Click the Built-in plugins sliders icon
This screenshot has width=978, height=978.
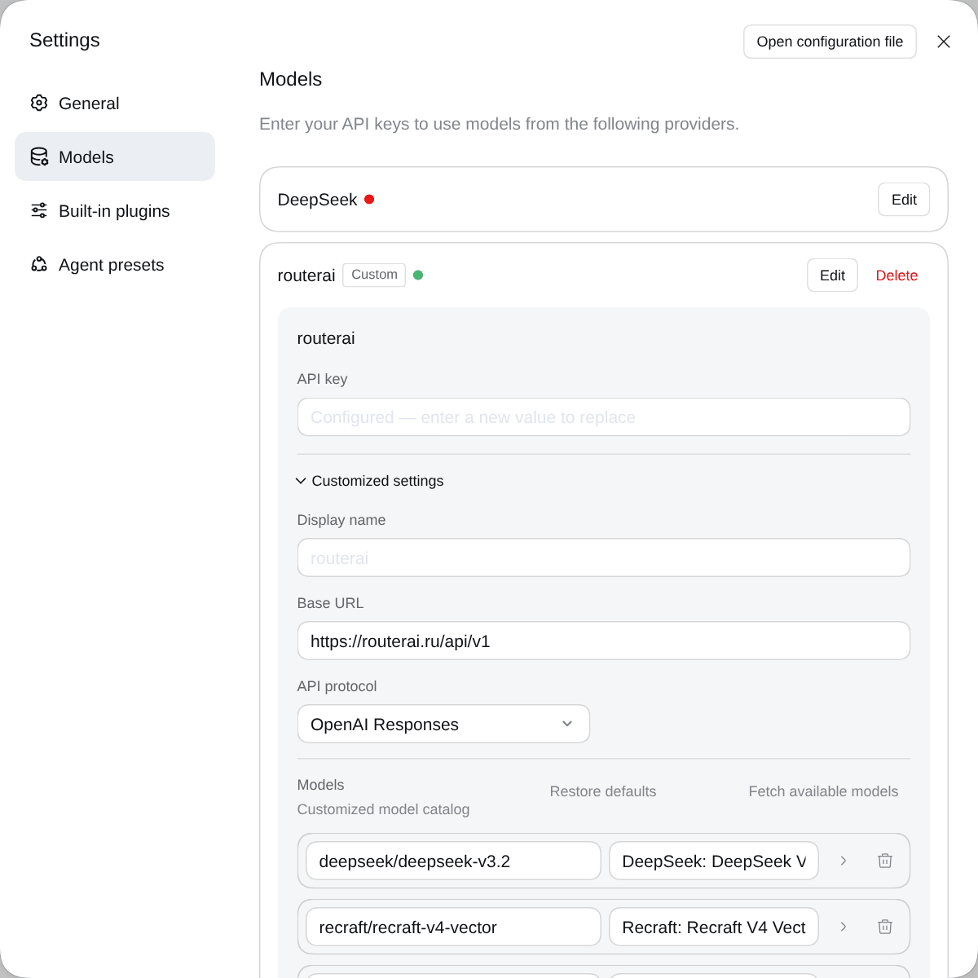click(x=39, y=210)
